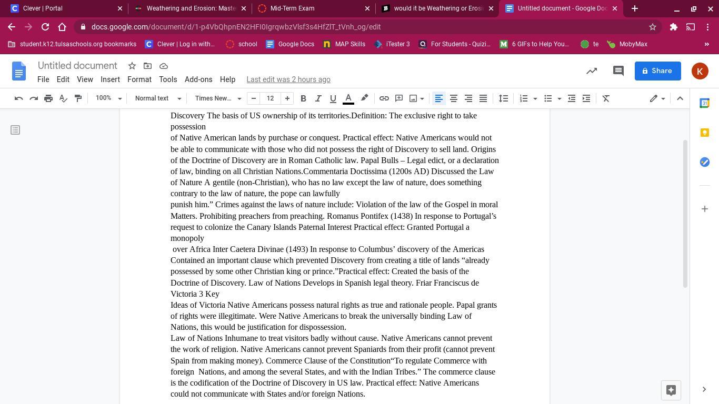Click the Undo icon in toolbar
Image resolution: width=719 pixels, height=404 pixels.
(19, 98)
